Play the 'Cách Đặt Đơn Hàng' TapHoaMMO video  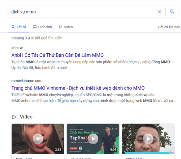93,139
